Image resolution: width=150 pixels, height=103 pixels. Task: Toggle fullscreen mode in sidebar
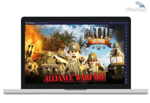pyautogui.click(x=126, y=26)
